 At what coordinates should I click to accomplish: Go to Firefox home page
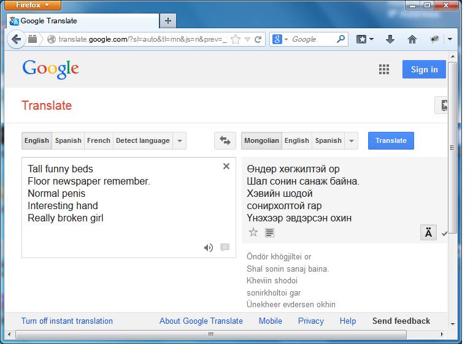[412, 39]
